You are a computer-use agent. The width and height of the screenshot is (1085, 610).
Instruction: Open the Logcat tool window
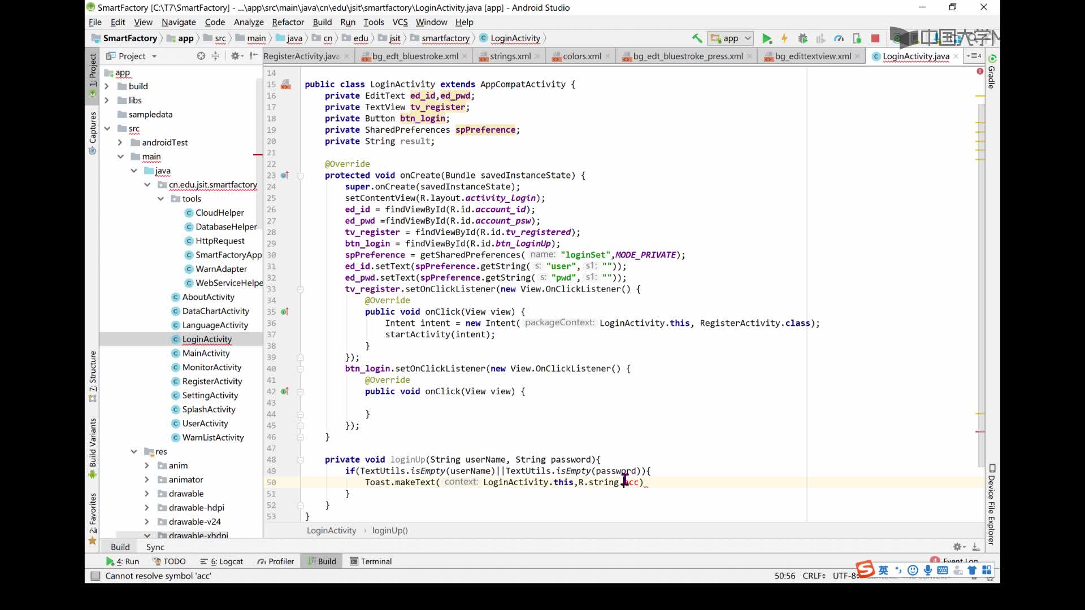click(222, 561)
